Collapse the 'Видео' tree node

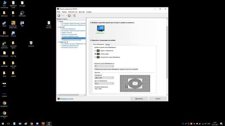(58, 21)
